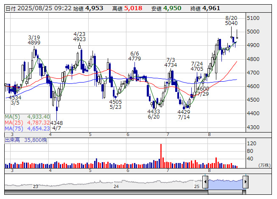Screen dimensions: 277x199
Task: Click year 23 in the overview timeline
Action: click(35, 186)
